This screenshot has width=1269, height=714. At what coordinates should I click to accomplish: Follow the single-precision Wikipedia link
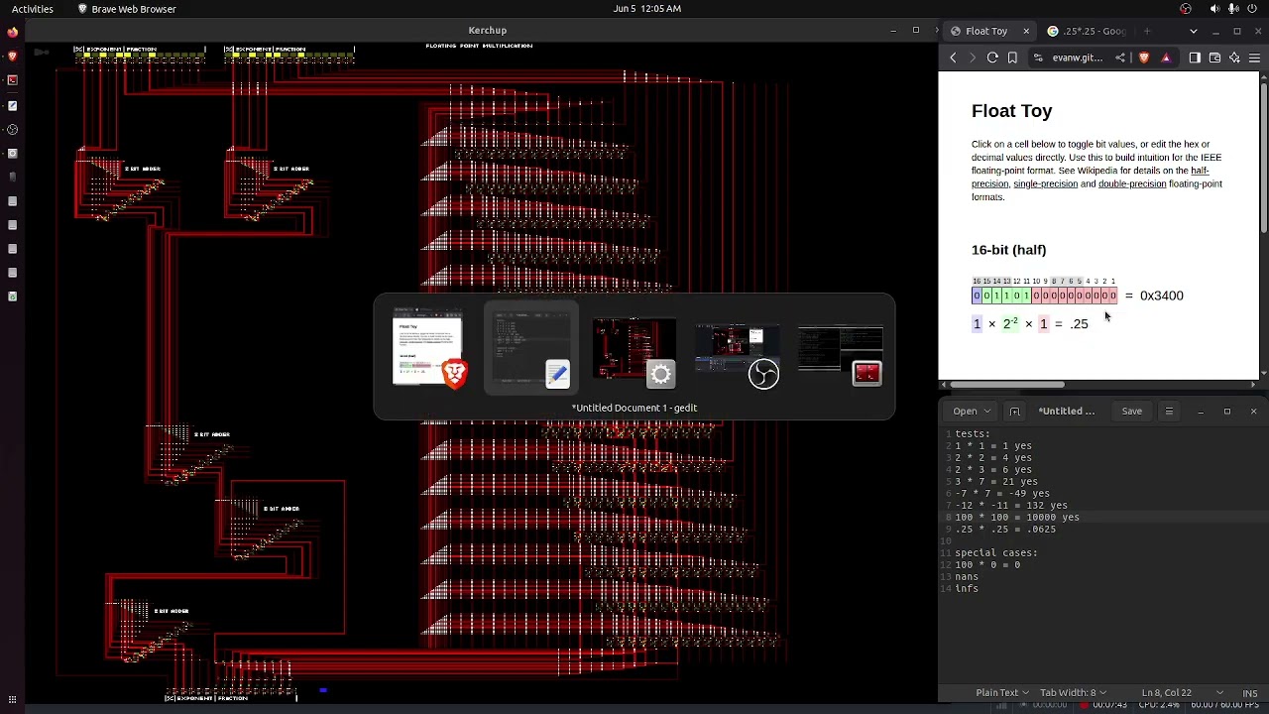coord(1045,183)
